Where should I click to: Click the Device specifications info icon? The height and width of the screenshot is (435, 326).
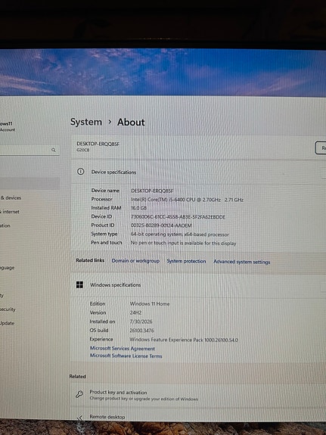[x=80, y=172]
